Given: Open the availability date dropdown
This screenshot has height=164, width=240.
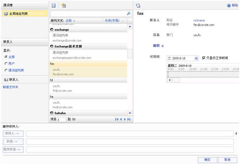Looking at the screenshot, I should (x=196, y=58).
